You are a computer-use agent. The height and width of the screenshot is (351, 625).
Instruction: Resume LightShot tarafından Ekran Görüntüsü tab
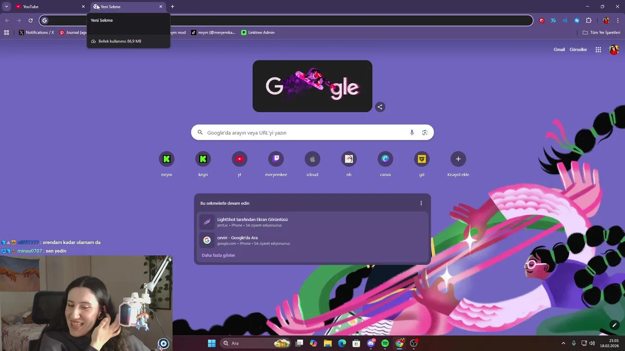(312, 222)
